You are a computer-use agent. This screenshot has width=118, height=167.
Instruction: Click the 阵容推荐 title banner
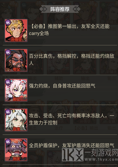click(x=60, y=9)
